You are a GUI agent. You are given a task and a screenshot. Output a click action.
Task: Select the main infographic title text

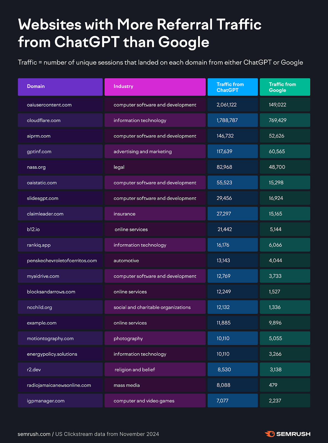click(x=140, y=33)
